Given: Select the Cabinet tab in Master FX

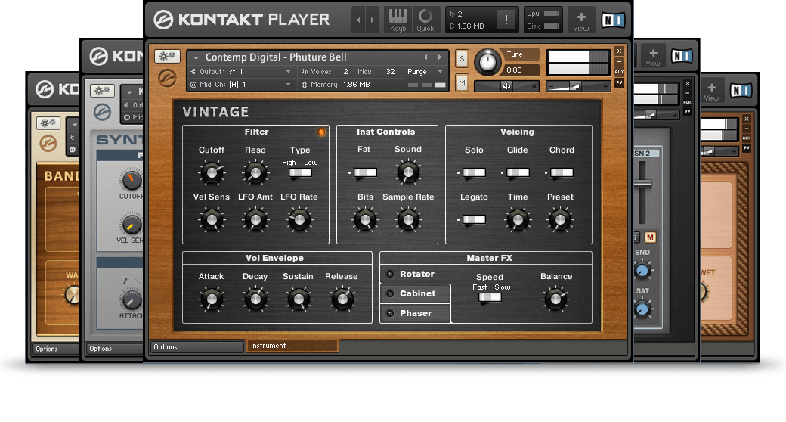Looking at the screenshot, I should (416, 293).
